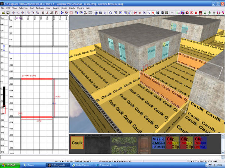Select the wooden door texture thumbnail
The height and width of the screenshot is (168, 225).
pos(144,145)
